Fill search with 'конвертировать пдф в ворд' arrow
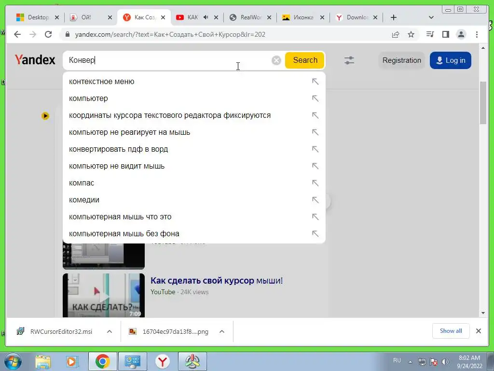 pos(315,149)
